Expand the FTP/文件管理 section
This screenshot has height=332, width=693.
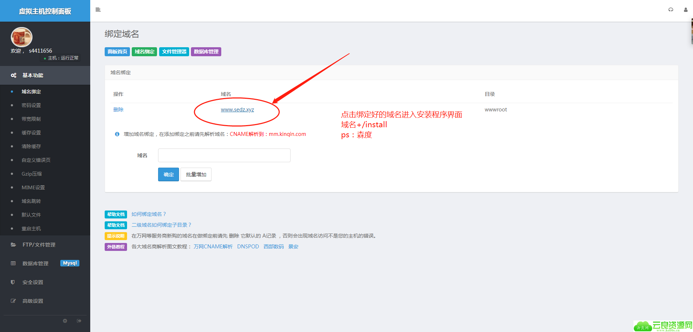(45, 245)
